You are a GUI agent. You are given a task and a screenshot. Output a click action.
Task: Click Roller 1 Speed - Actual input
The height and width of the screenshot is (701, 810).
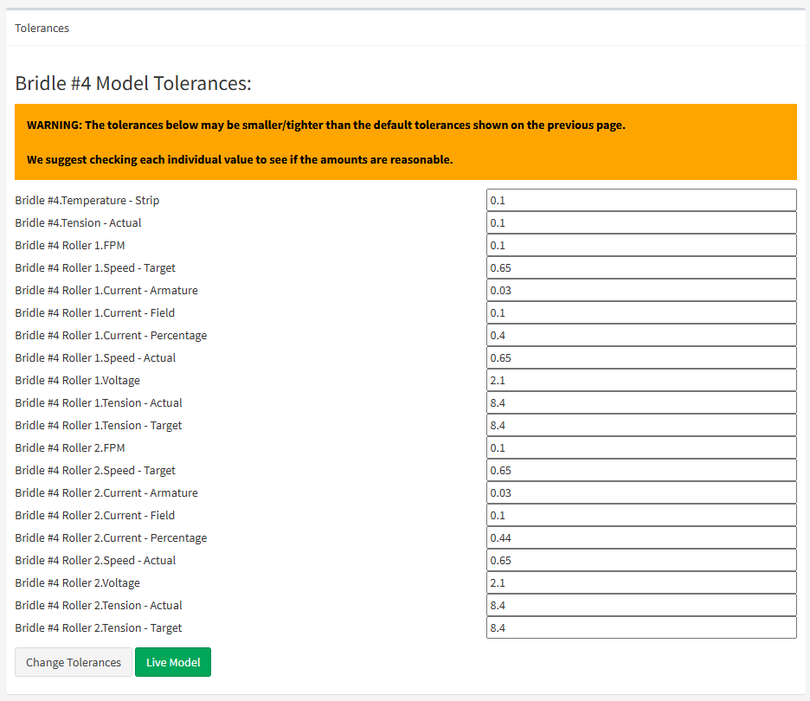[x=640, y=357]
